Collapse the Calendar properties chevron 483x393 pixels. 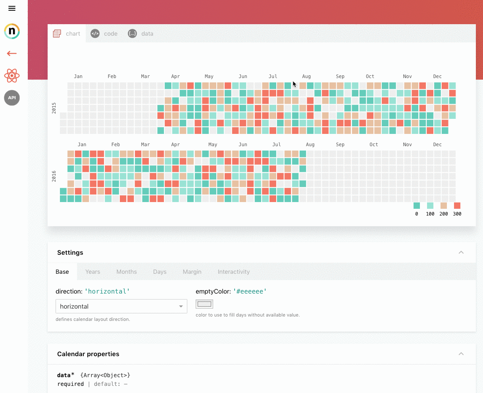click(x=461, y=354)
